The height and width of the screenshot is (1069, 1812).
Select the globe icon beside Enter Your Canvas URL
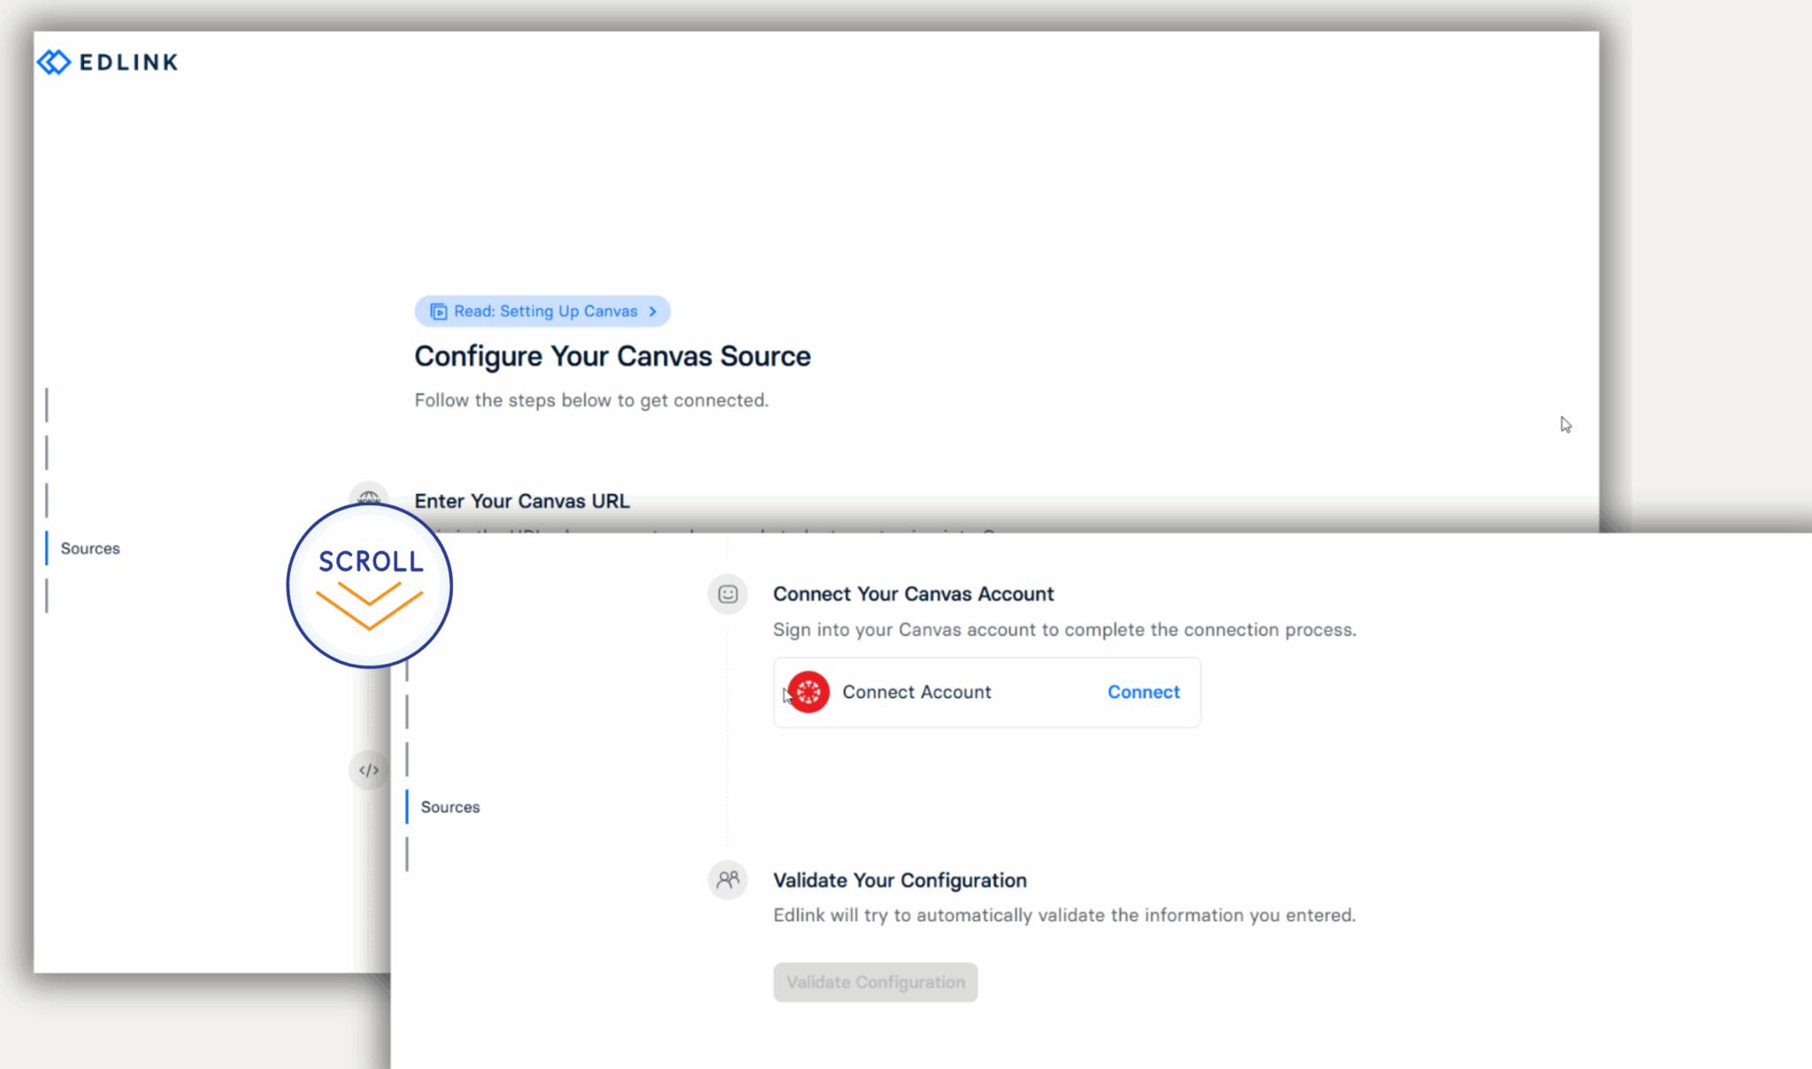click(369, 498)
